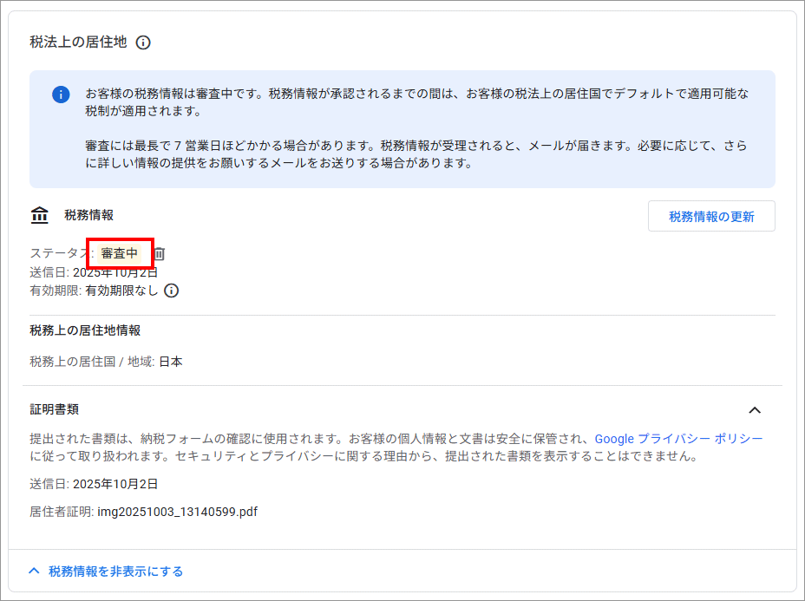Click the bank building icon beside 税務情報

tap(40, 215)
